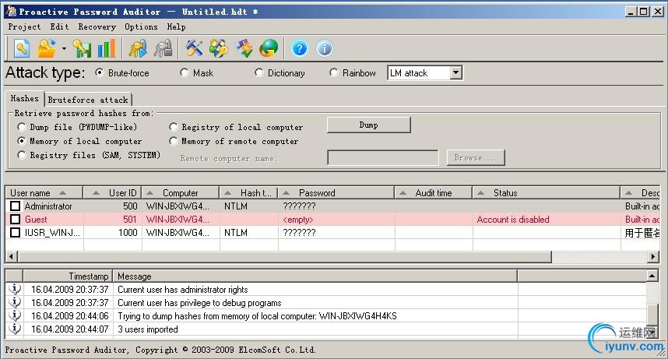Click the disabled Browse... button
668x359 pixels.
476,158
